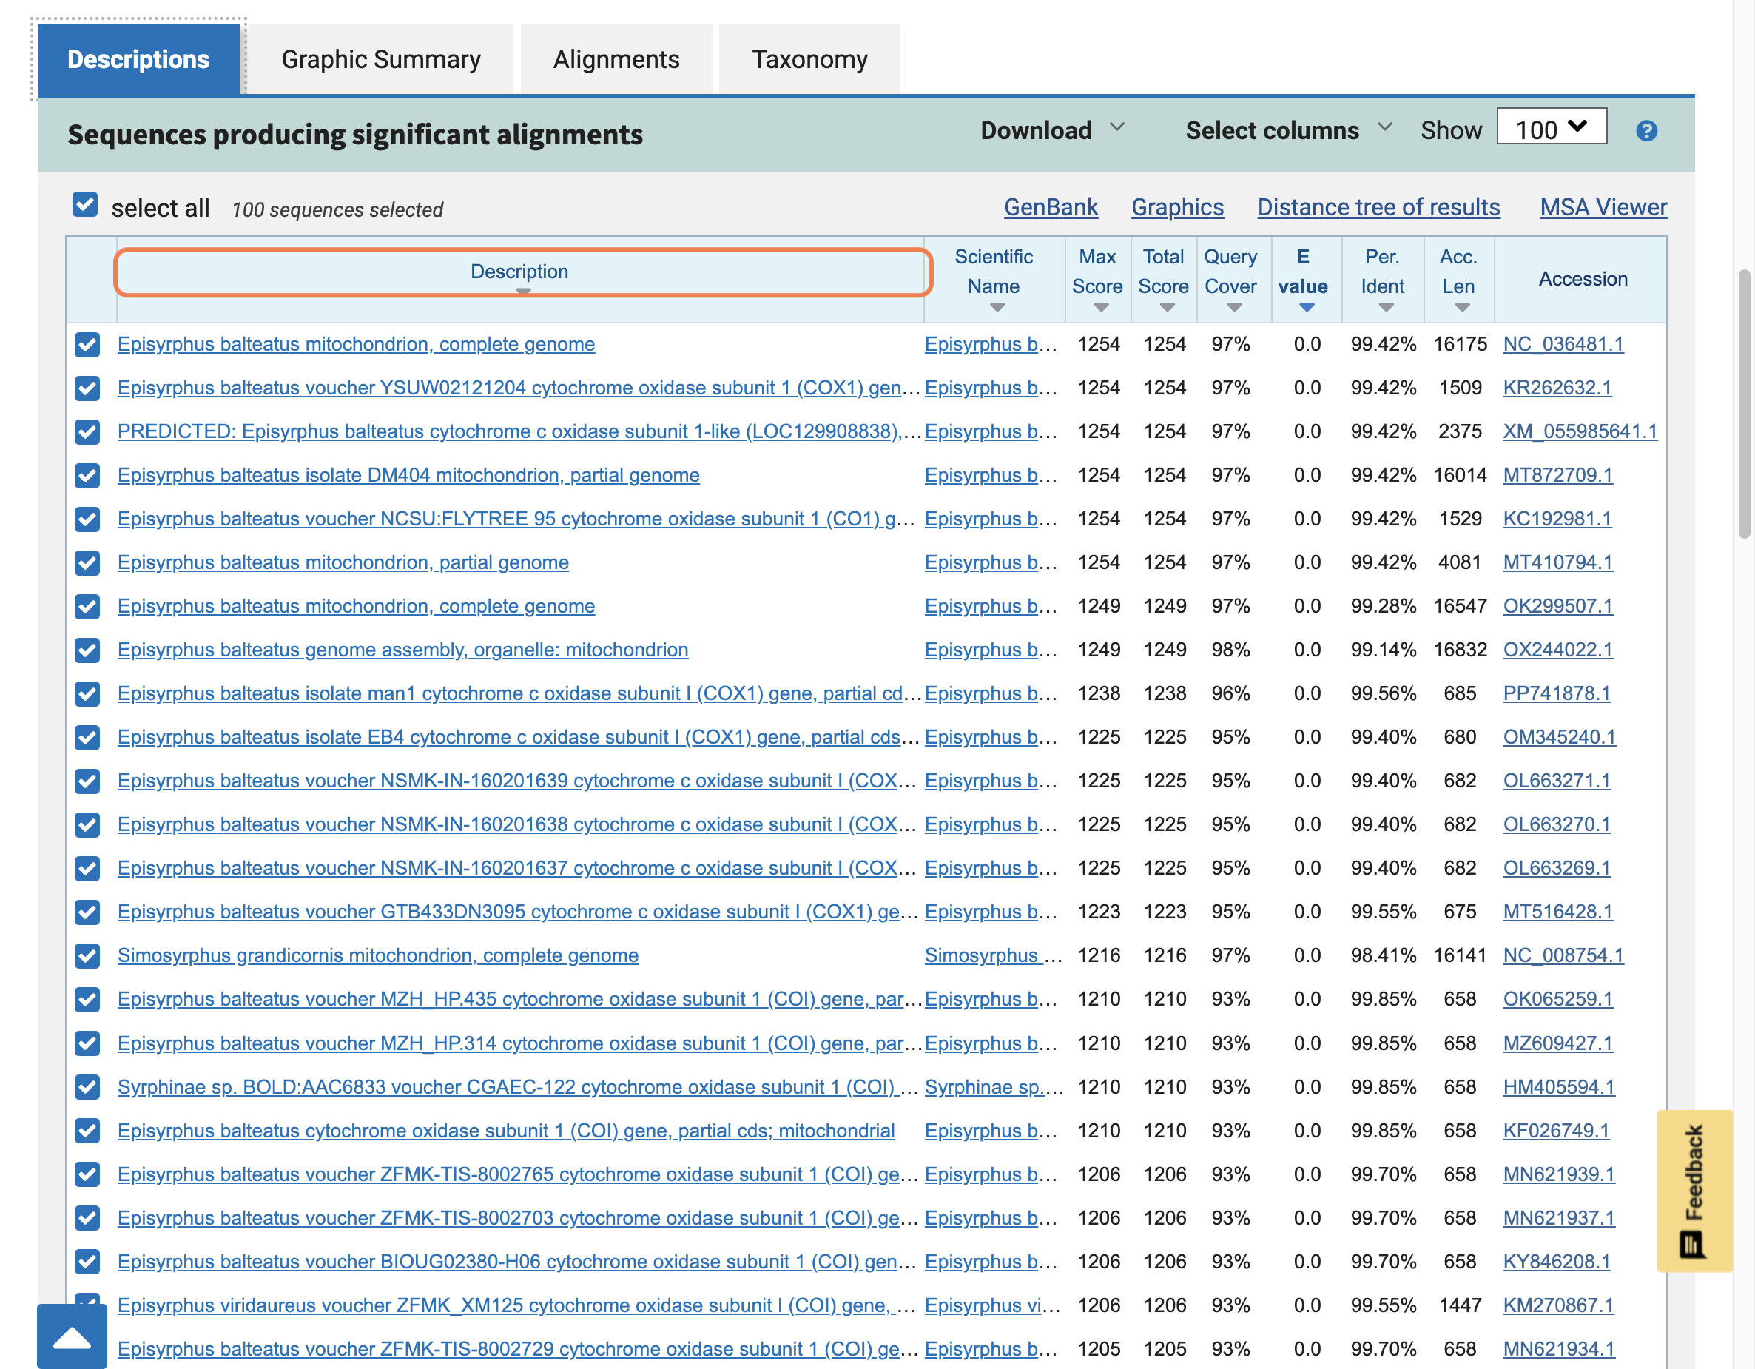Click the page vertical scrollbar thumb
The width and height of the screenshot is (1755, 1369).
pyautogui.click(x=1744, y=403)
